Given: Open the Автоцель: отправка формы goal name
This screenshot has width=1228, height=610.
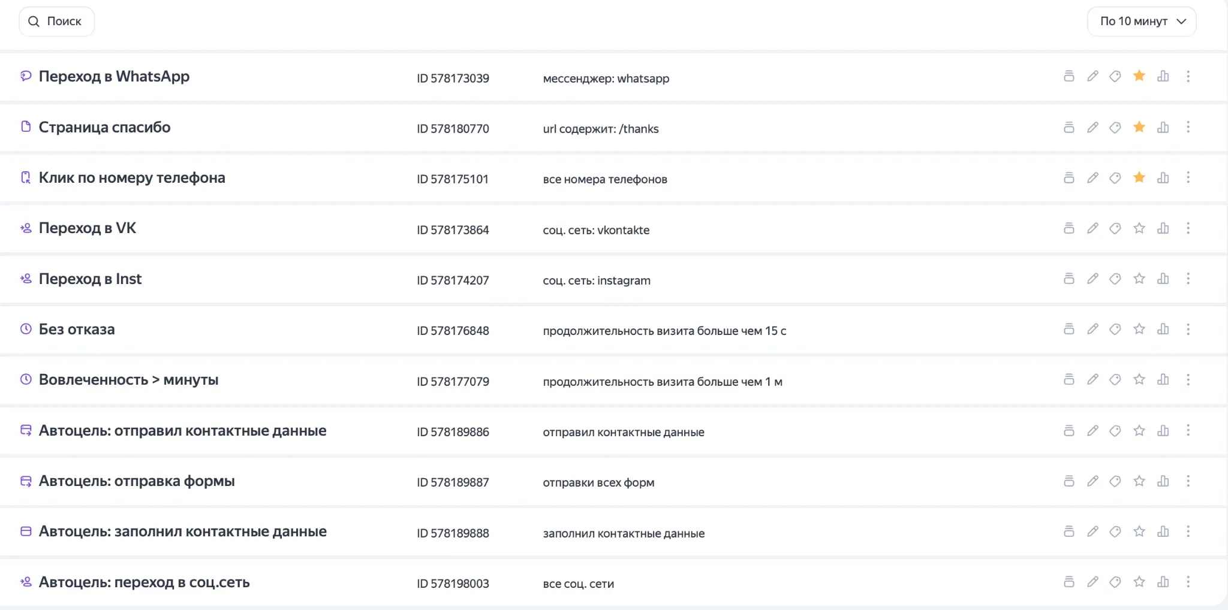Looking at the screenshot, I should point(137,481).
